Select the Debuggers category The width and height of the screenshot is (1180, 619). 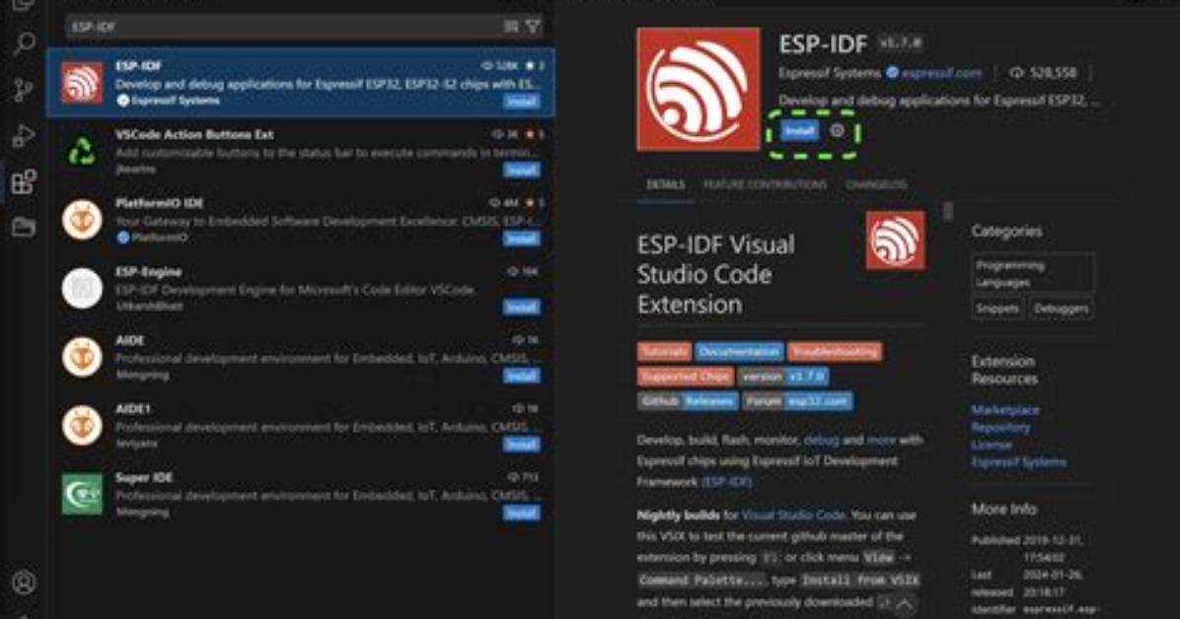point(1061,309)
